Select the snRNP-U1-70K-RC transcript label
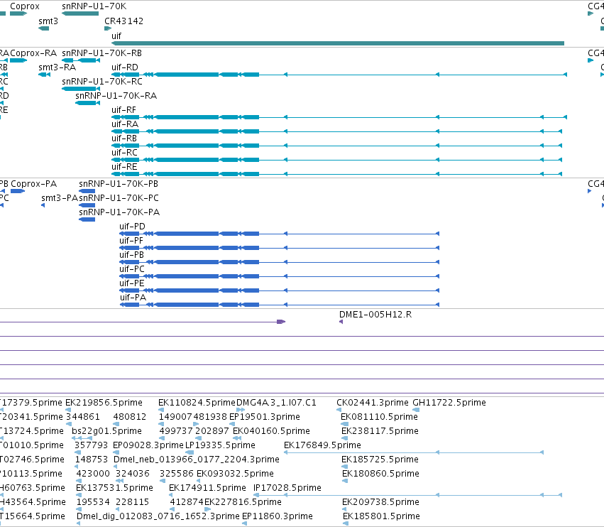The image size is (604, 527). coord(102,82)
